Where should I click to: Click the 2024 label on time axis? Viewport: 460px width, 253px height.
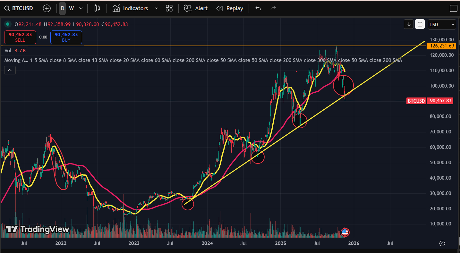coord(207,243)
